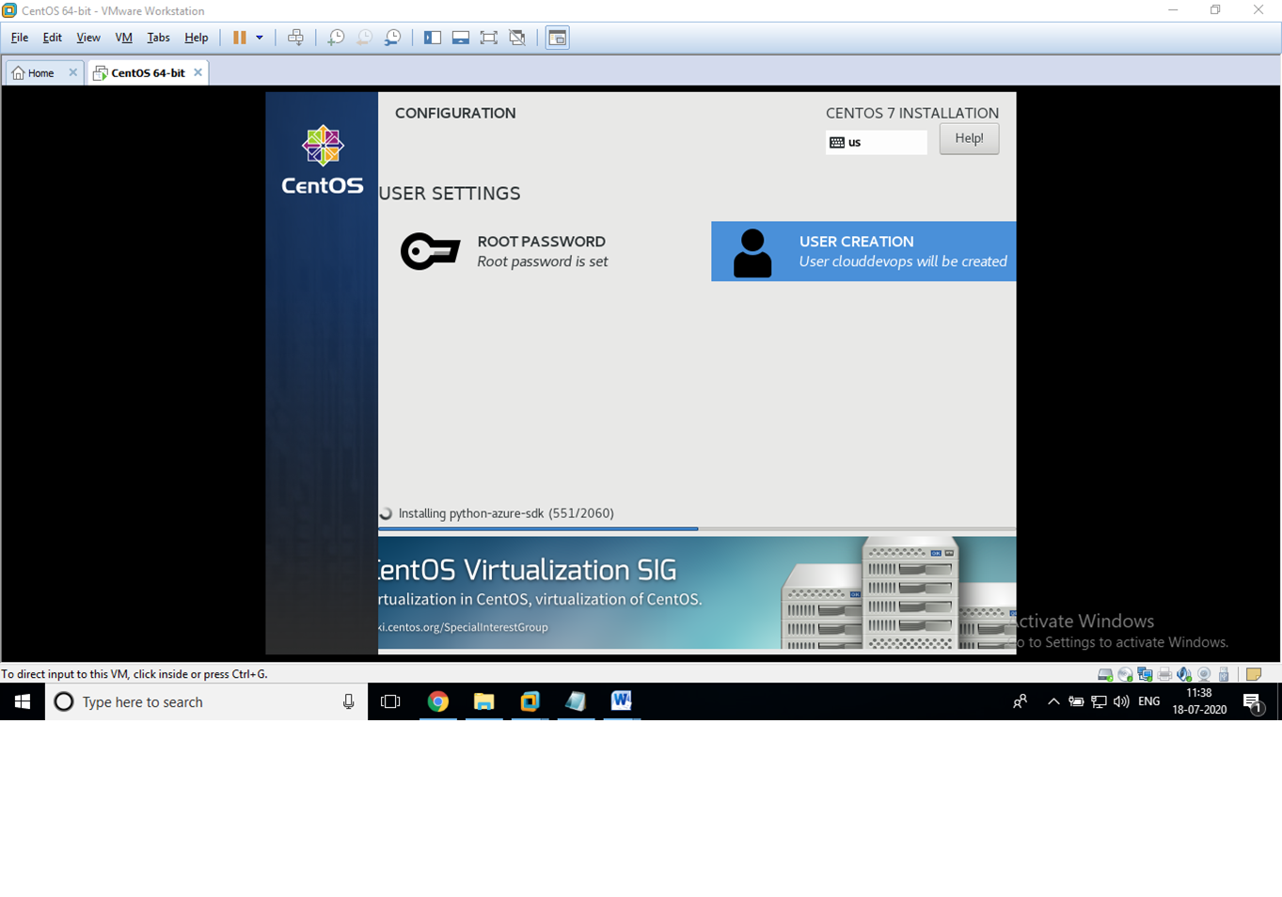1282x897 pixels.
Task: Open hidden icons chevron in Windows taskbar
Action: tap(1053, 701)
